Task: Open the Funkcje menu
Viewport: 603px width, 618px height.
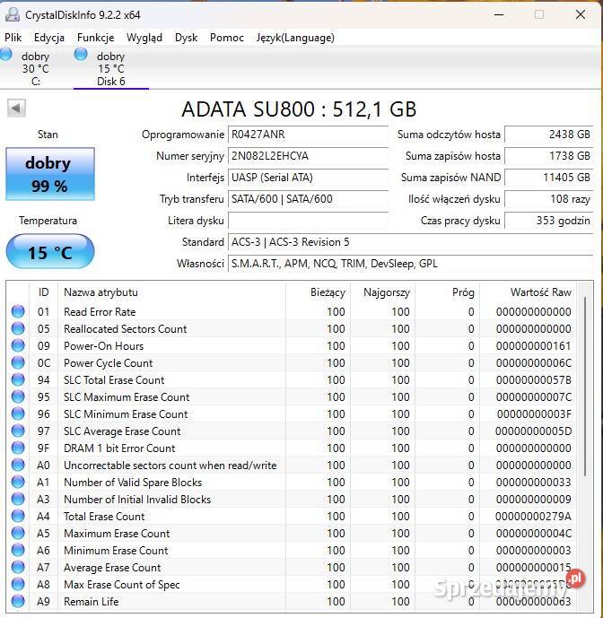Action: click(x=96, y=38)
